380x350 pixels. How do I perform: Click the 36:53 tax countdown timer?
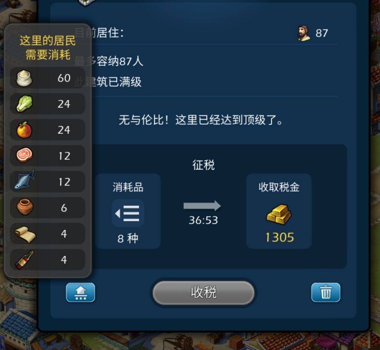pyautogui.click(x=203, y=220)
